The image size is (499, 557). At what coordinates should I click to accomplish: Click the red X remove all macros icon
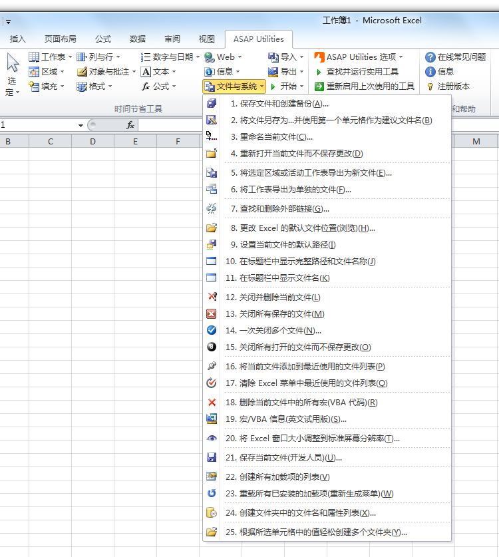coord(212,402)
